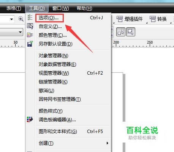
Task: Expand the zoom level dropdown arrow
Action: click(x=11, y=19)
